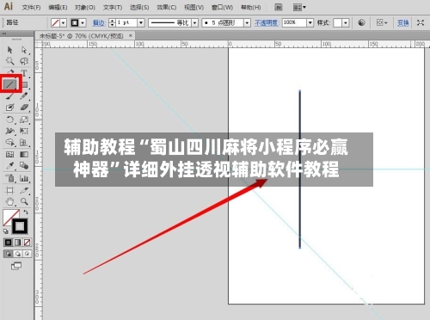The height and width of the screenshot is (320, 430).
Task: Click the isolate selected object icon
Action: (x=421, y=22)
